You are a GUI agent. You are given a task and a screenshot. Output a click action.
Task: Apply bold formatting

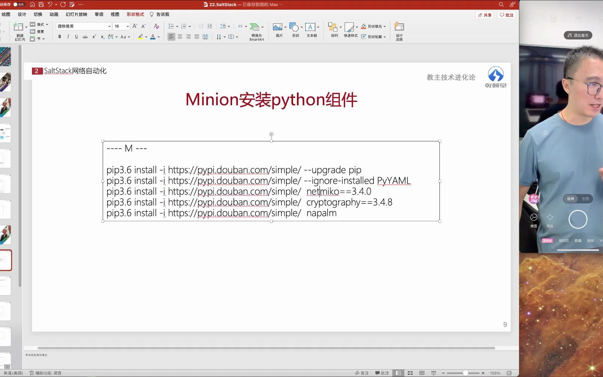tap(59, 37)
